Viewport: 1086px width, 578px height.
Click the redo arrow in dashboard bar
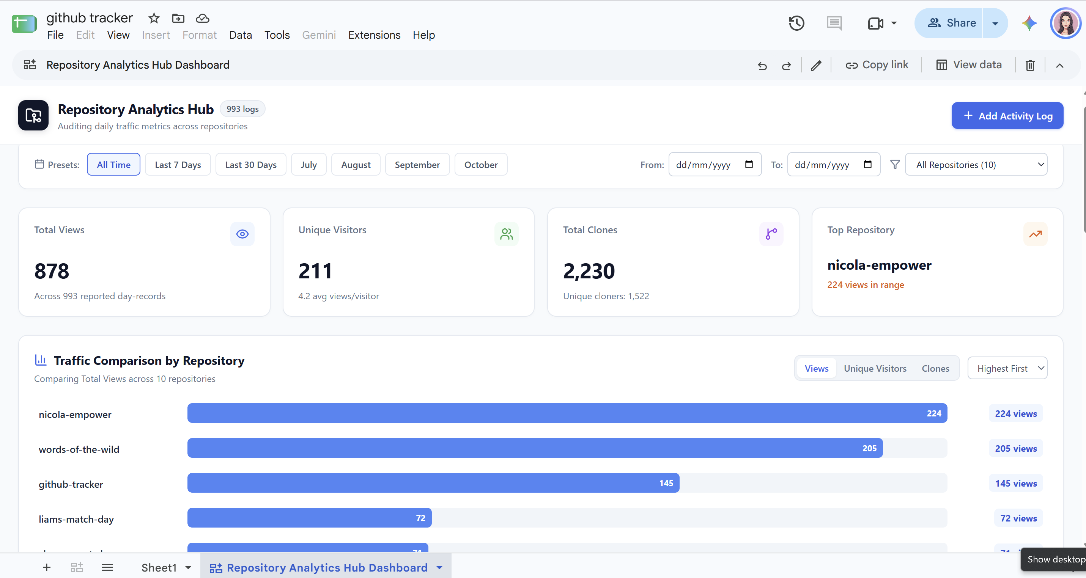[786, 65]
